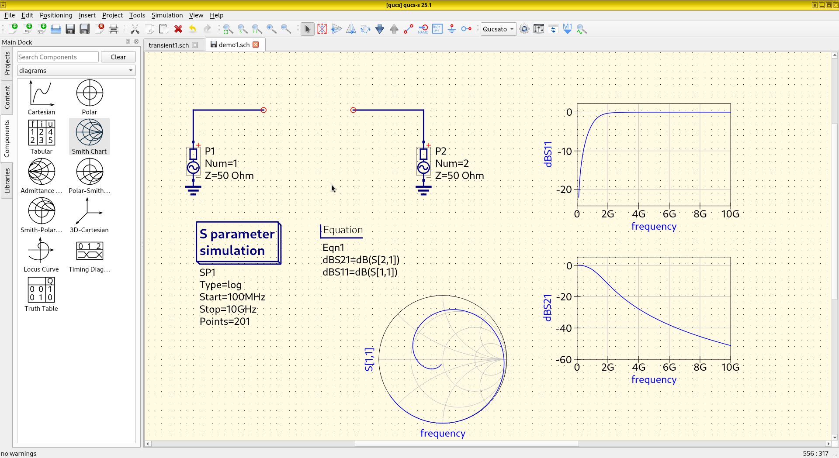Viewport: 839px width, 458px height.
Task: Open the Simulation menu
Action: tap(167, 15)
